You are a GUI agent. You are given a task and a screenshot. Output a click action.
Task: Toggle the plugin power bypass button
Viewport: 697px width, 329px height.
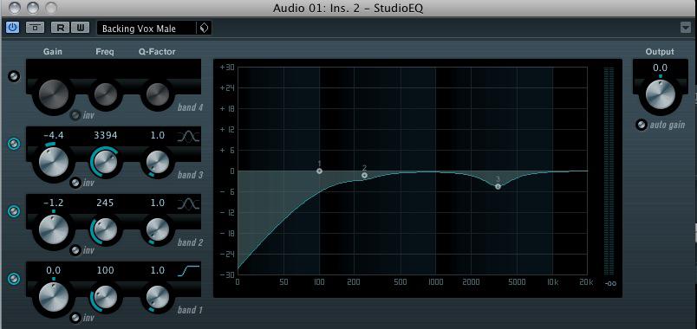pyautogui.click(x=12, y=28)
